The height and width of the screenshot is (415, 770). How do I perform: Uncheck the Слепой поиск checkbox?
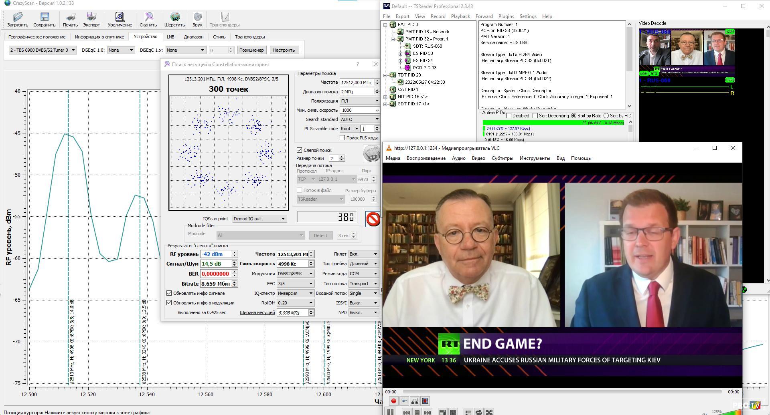tap(300, 150)
